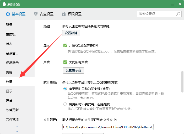Click the 声音: section label in content
This screenshot has width=184, height=134.
[47, 62]
